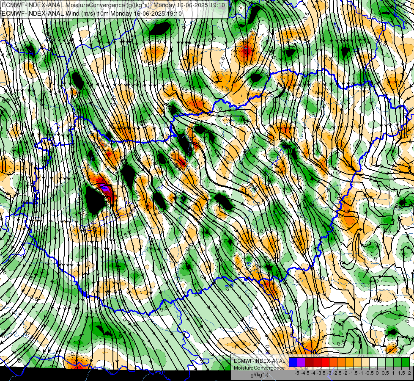414x381 pixels.
Task: Select the lightest green swatch 0 to 0.5
Action: (x=381, y=362)
